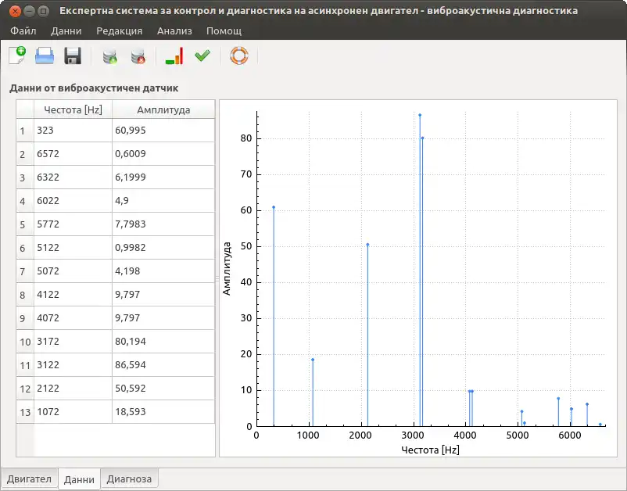Open the bar chart analysis icon

coord(174,56)
